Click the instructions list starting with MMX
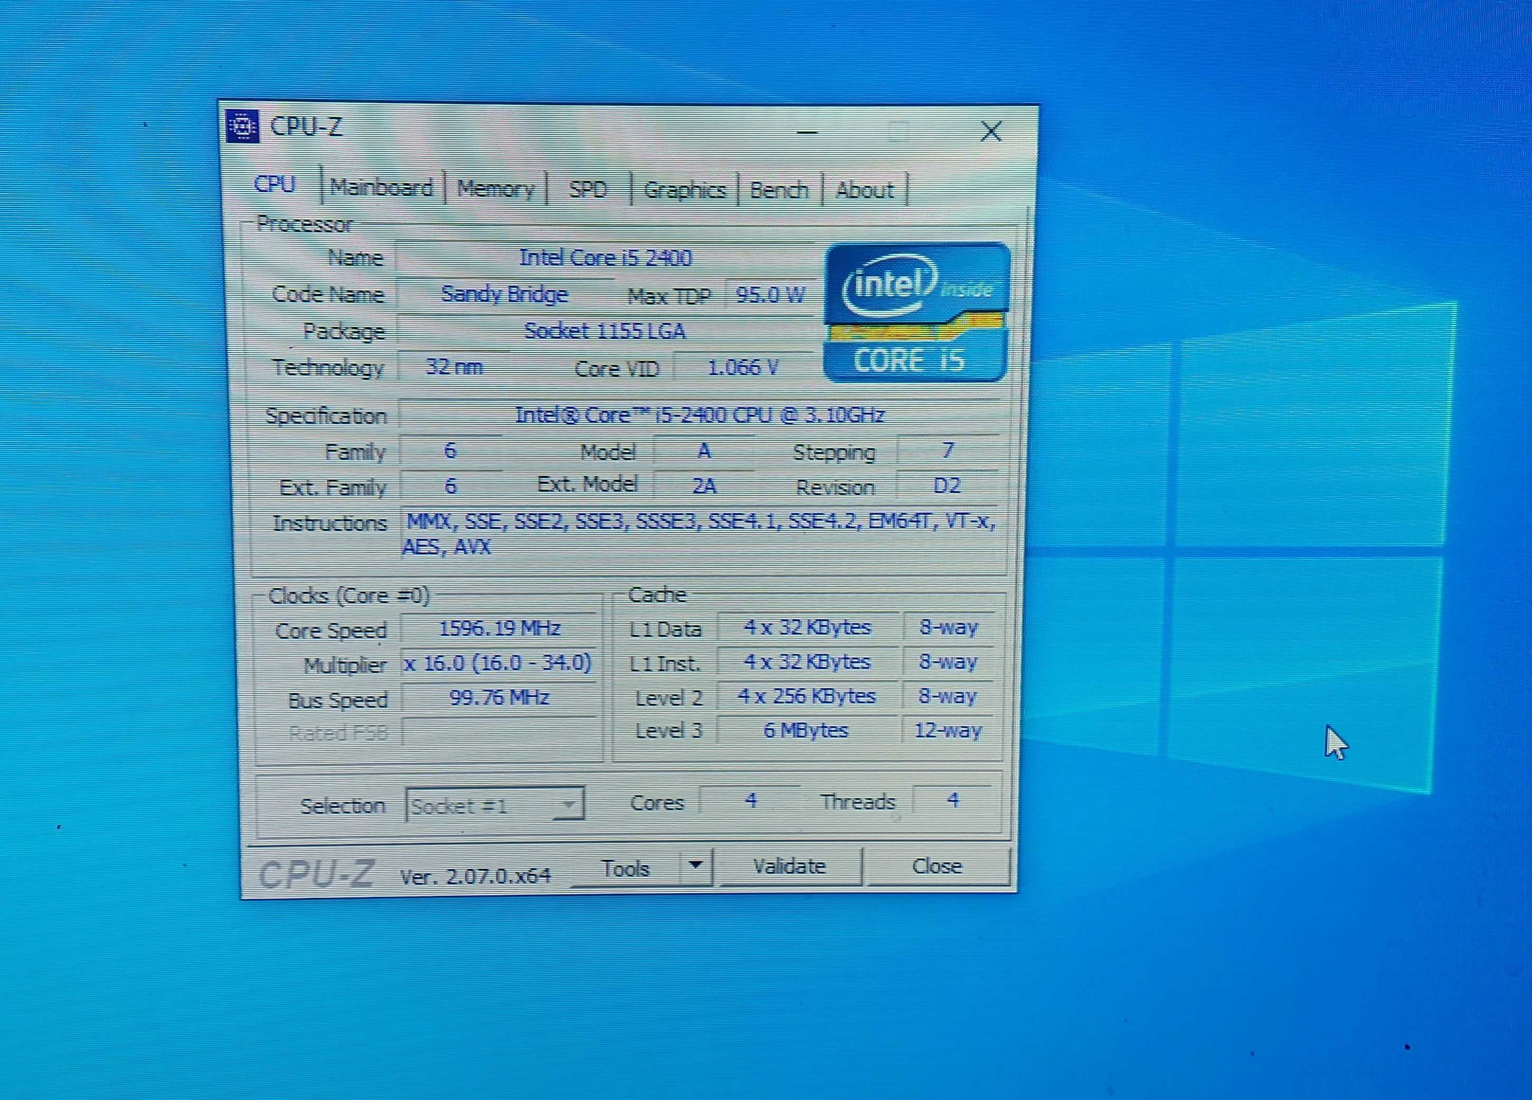The image size is (1532, 1100). click(x=700, y=534)
